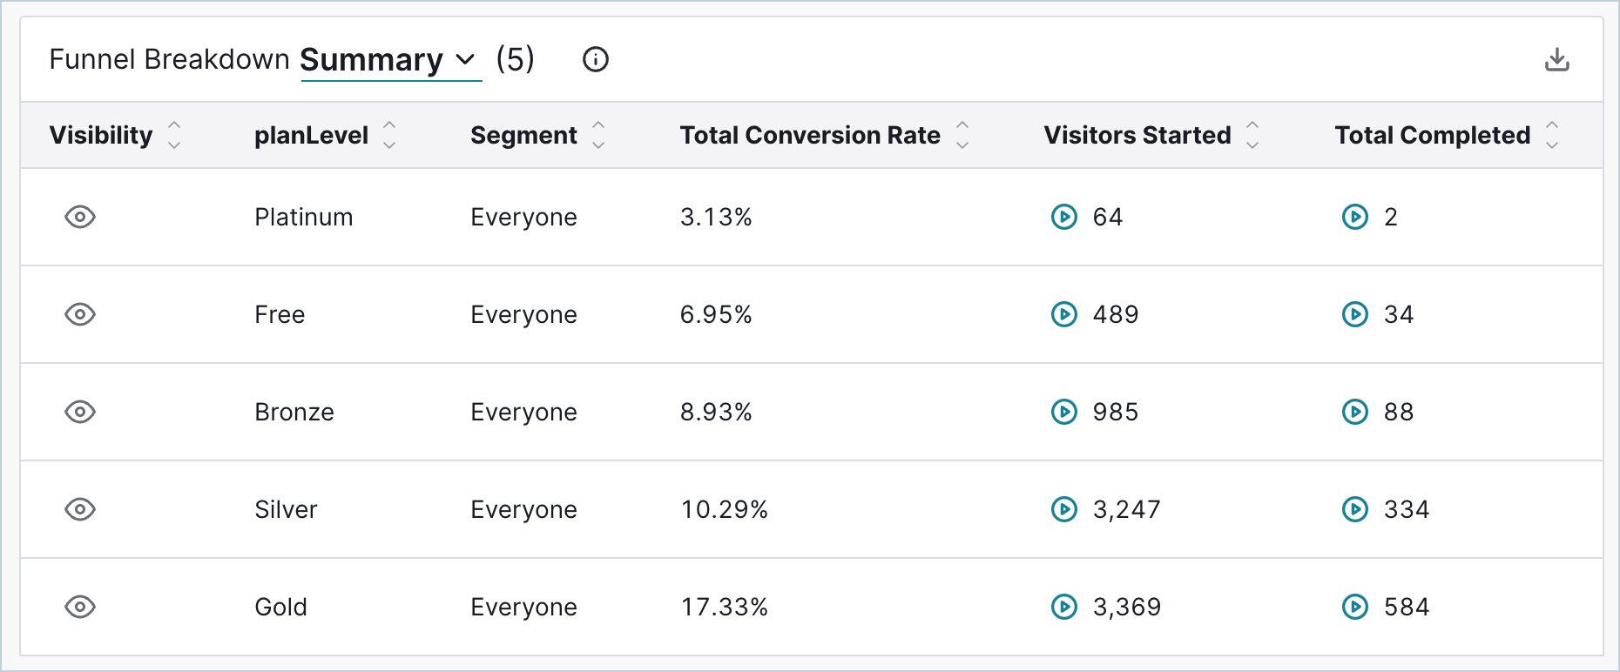1620x672 pixels.
Task: Click Everyone segment in the Gold row
Action: (523, 608)
